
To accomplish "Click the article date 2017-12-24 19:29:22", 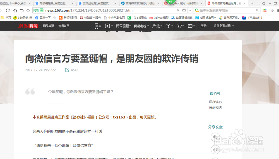I will coord(40,70).
